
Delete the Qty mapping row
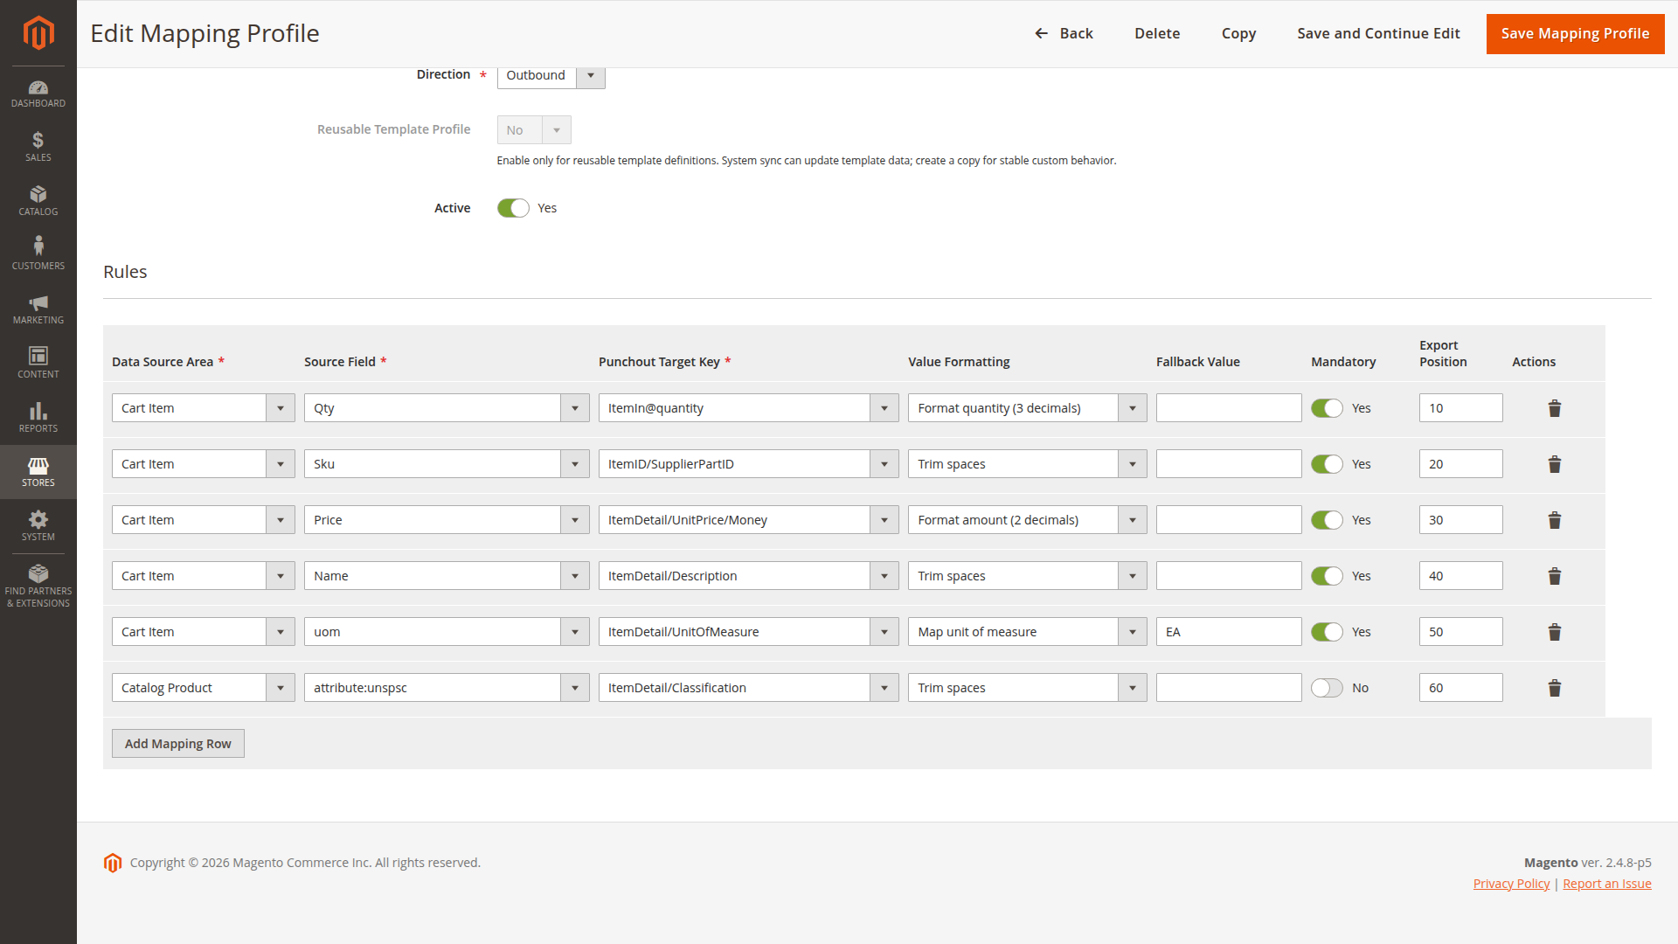1555,408
